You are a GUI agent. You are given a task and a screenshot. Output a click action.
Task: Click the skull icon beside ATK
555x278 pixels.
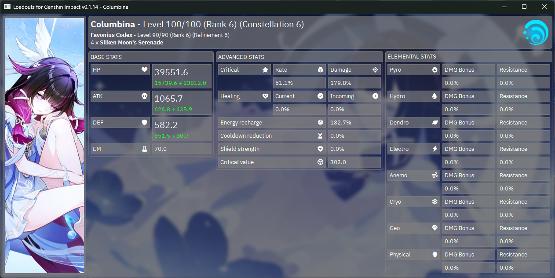coord(144,96)
